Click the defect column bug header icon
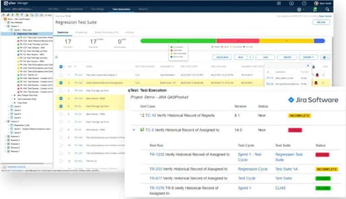Screen dimensions: 346x199 313,67
